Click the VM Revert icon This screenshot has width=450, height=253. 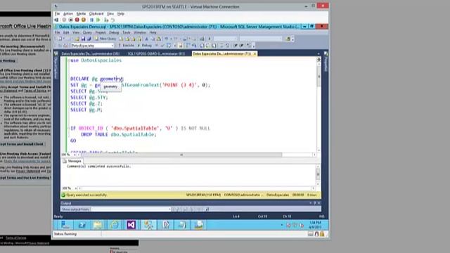coord(112,20)
